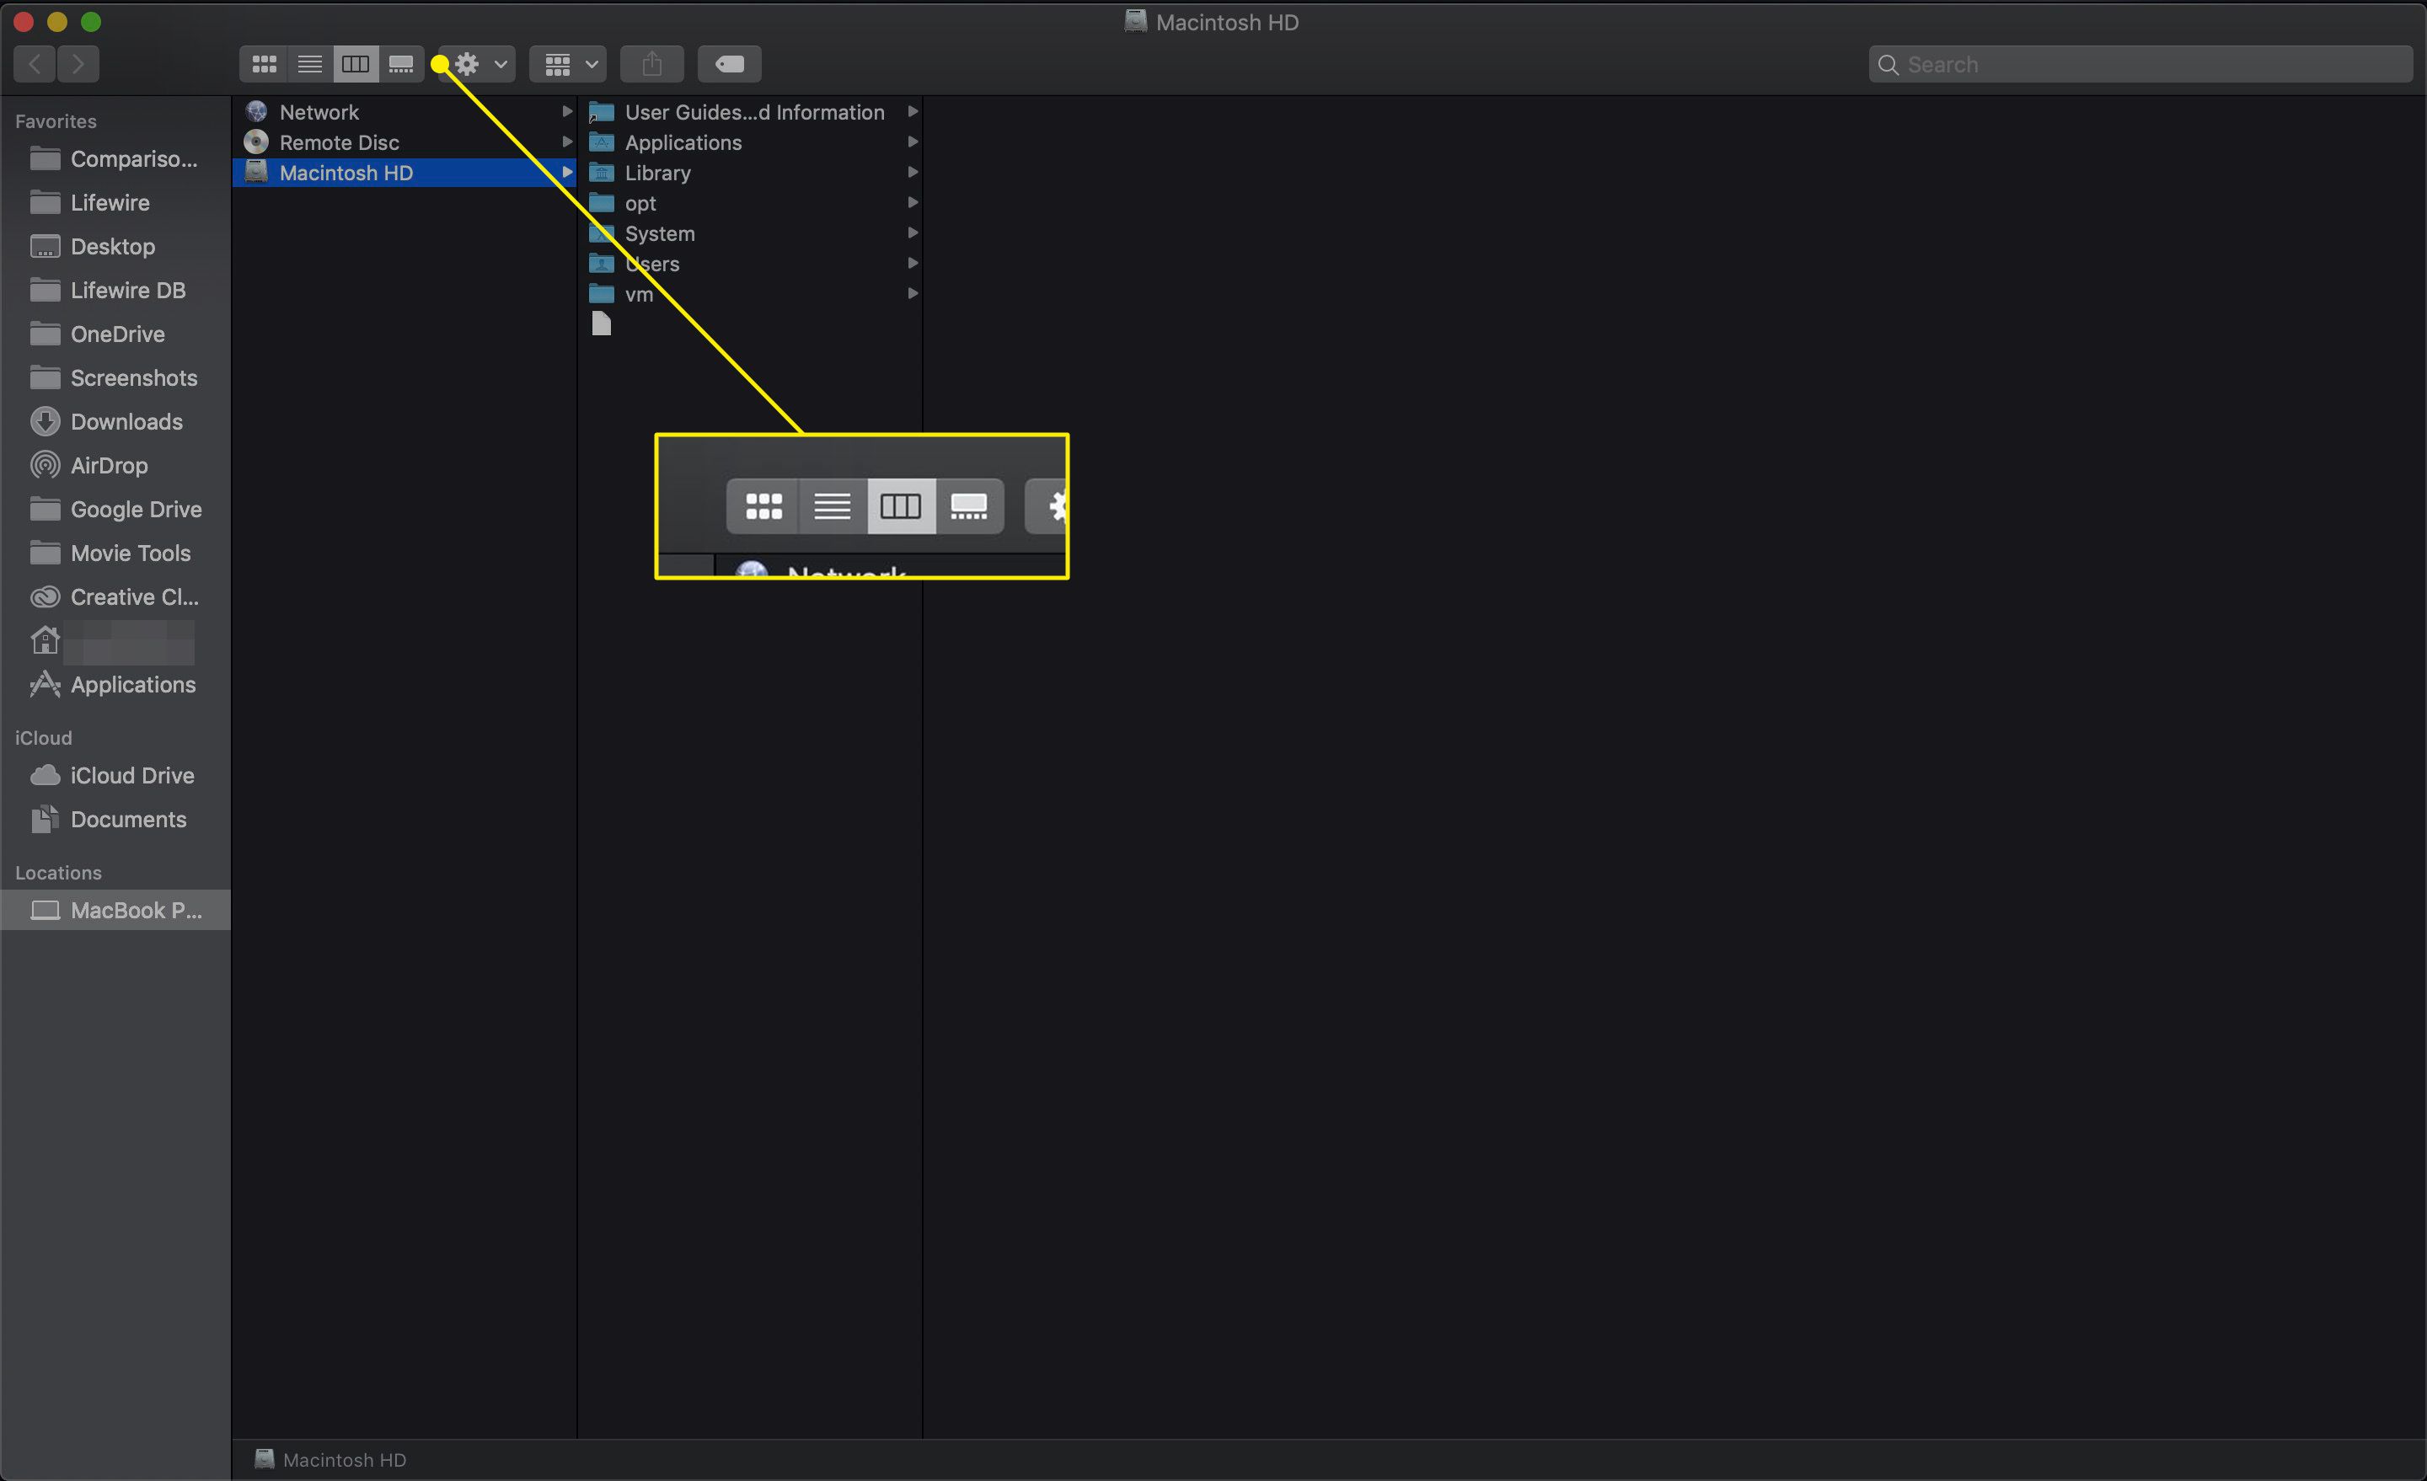Select the unnamed document file icon
Viewport: 2427px width, 1481px height.
coord(601,324)
